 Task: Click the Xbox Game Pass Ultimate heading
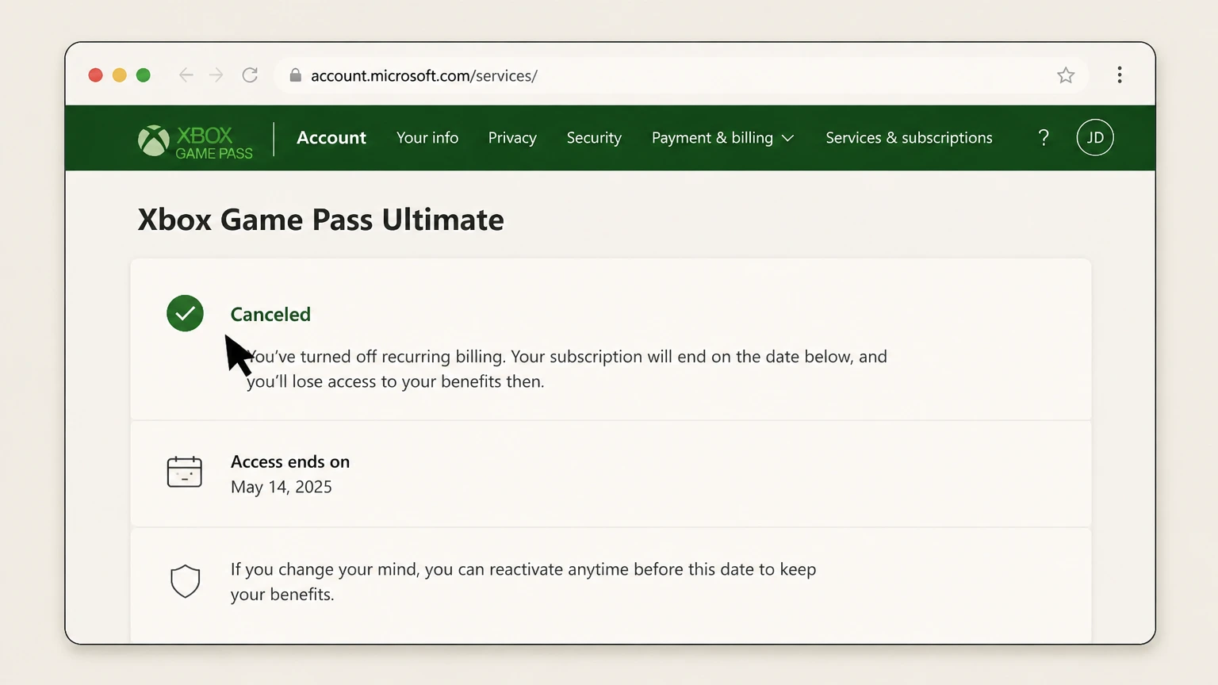pyautogui.click(x=321, y=220)
